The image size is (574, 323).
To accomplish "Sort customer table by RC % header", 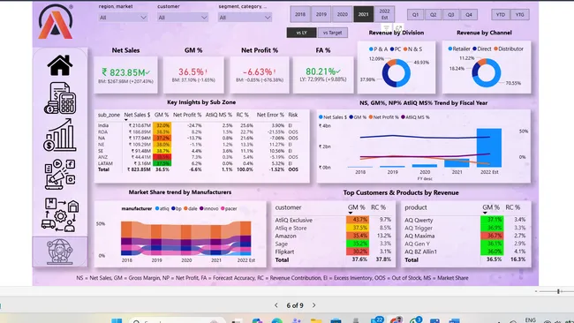I will [x=379, y=207].
